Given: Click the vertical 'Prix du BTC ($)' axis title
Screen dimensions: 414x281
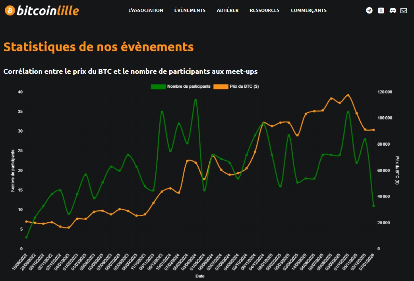Looking at the screenshot, I should [x=397, y=170].
